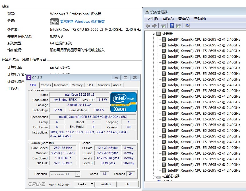The width and height of the screenshot is (246, 191).
Task: Click the Max TDP value '115 W'
Action: pos(103,100)
